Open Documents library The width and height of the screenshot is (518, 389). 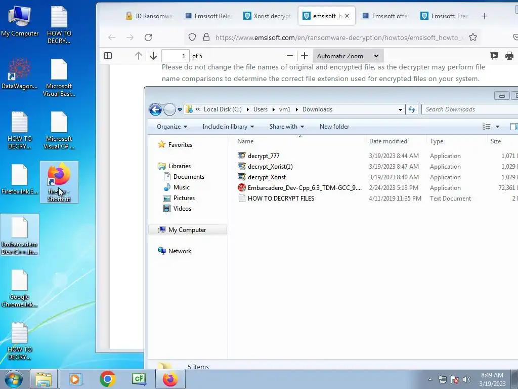(189, 177)
